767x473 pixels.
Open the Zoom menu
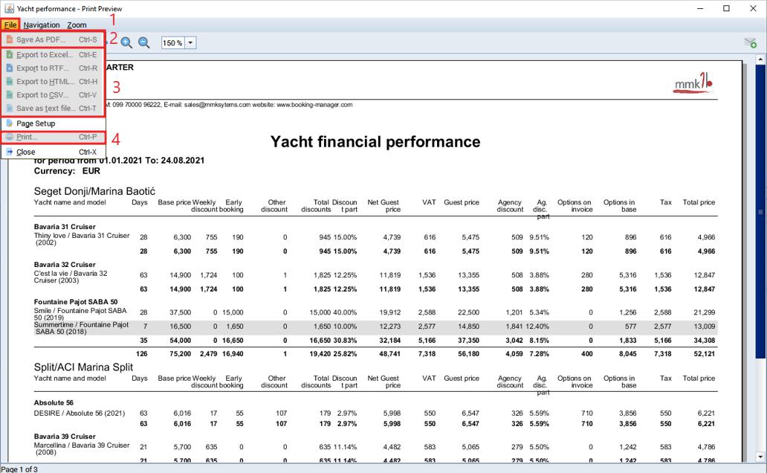(77, 25)
